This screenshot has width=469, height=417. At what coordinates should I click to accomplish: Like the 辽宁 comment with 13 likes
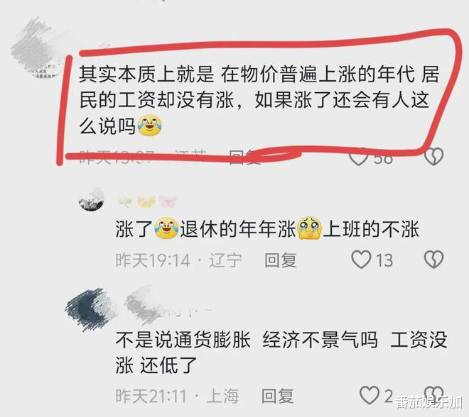361,260
